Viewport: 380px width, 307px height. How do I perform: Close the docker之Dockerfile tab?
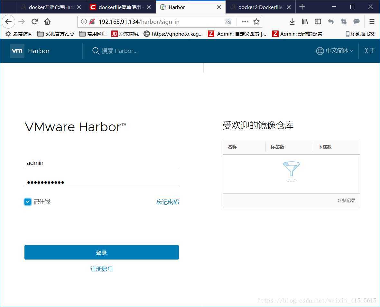(289, 7)
